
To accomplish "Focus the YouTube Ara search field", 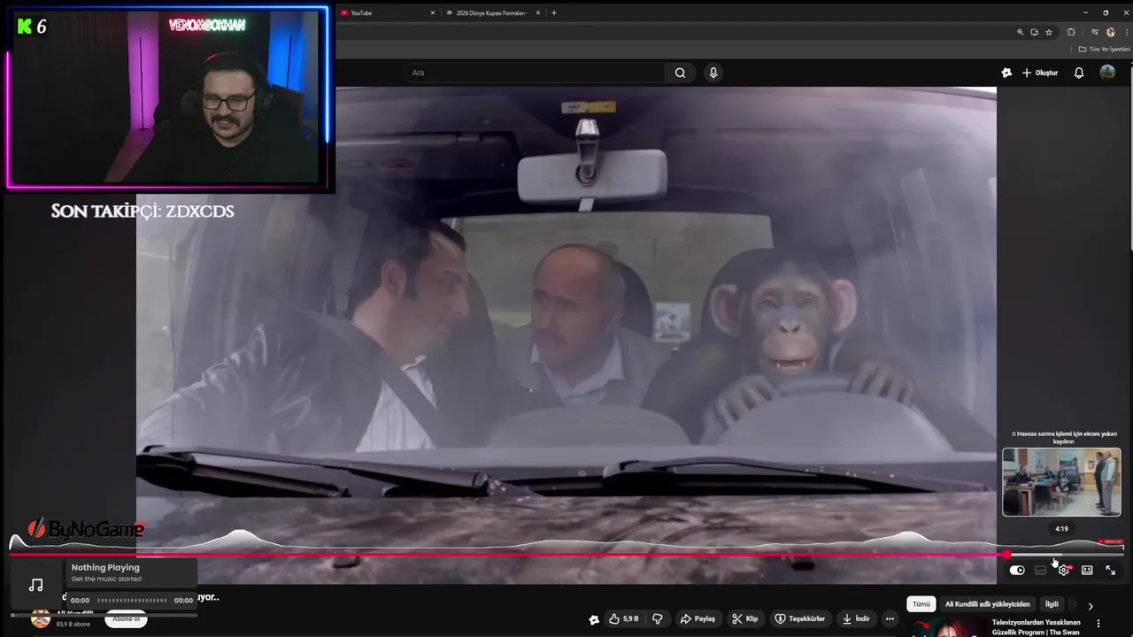I will [536, 73].
